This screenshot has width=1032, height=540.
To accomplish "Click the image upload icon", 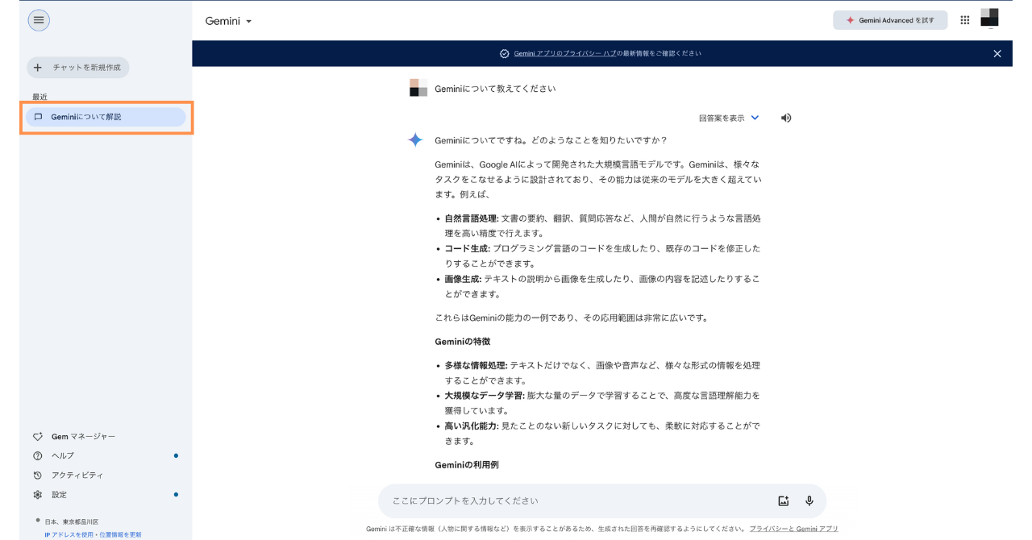I will coord(784,501).
